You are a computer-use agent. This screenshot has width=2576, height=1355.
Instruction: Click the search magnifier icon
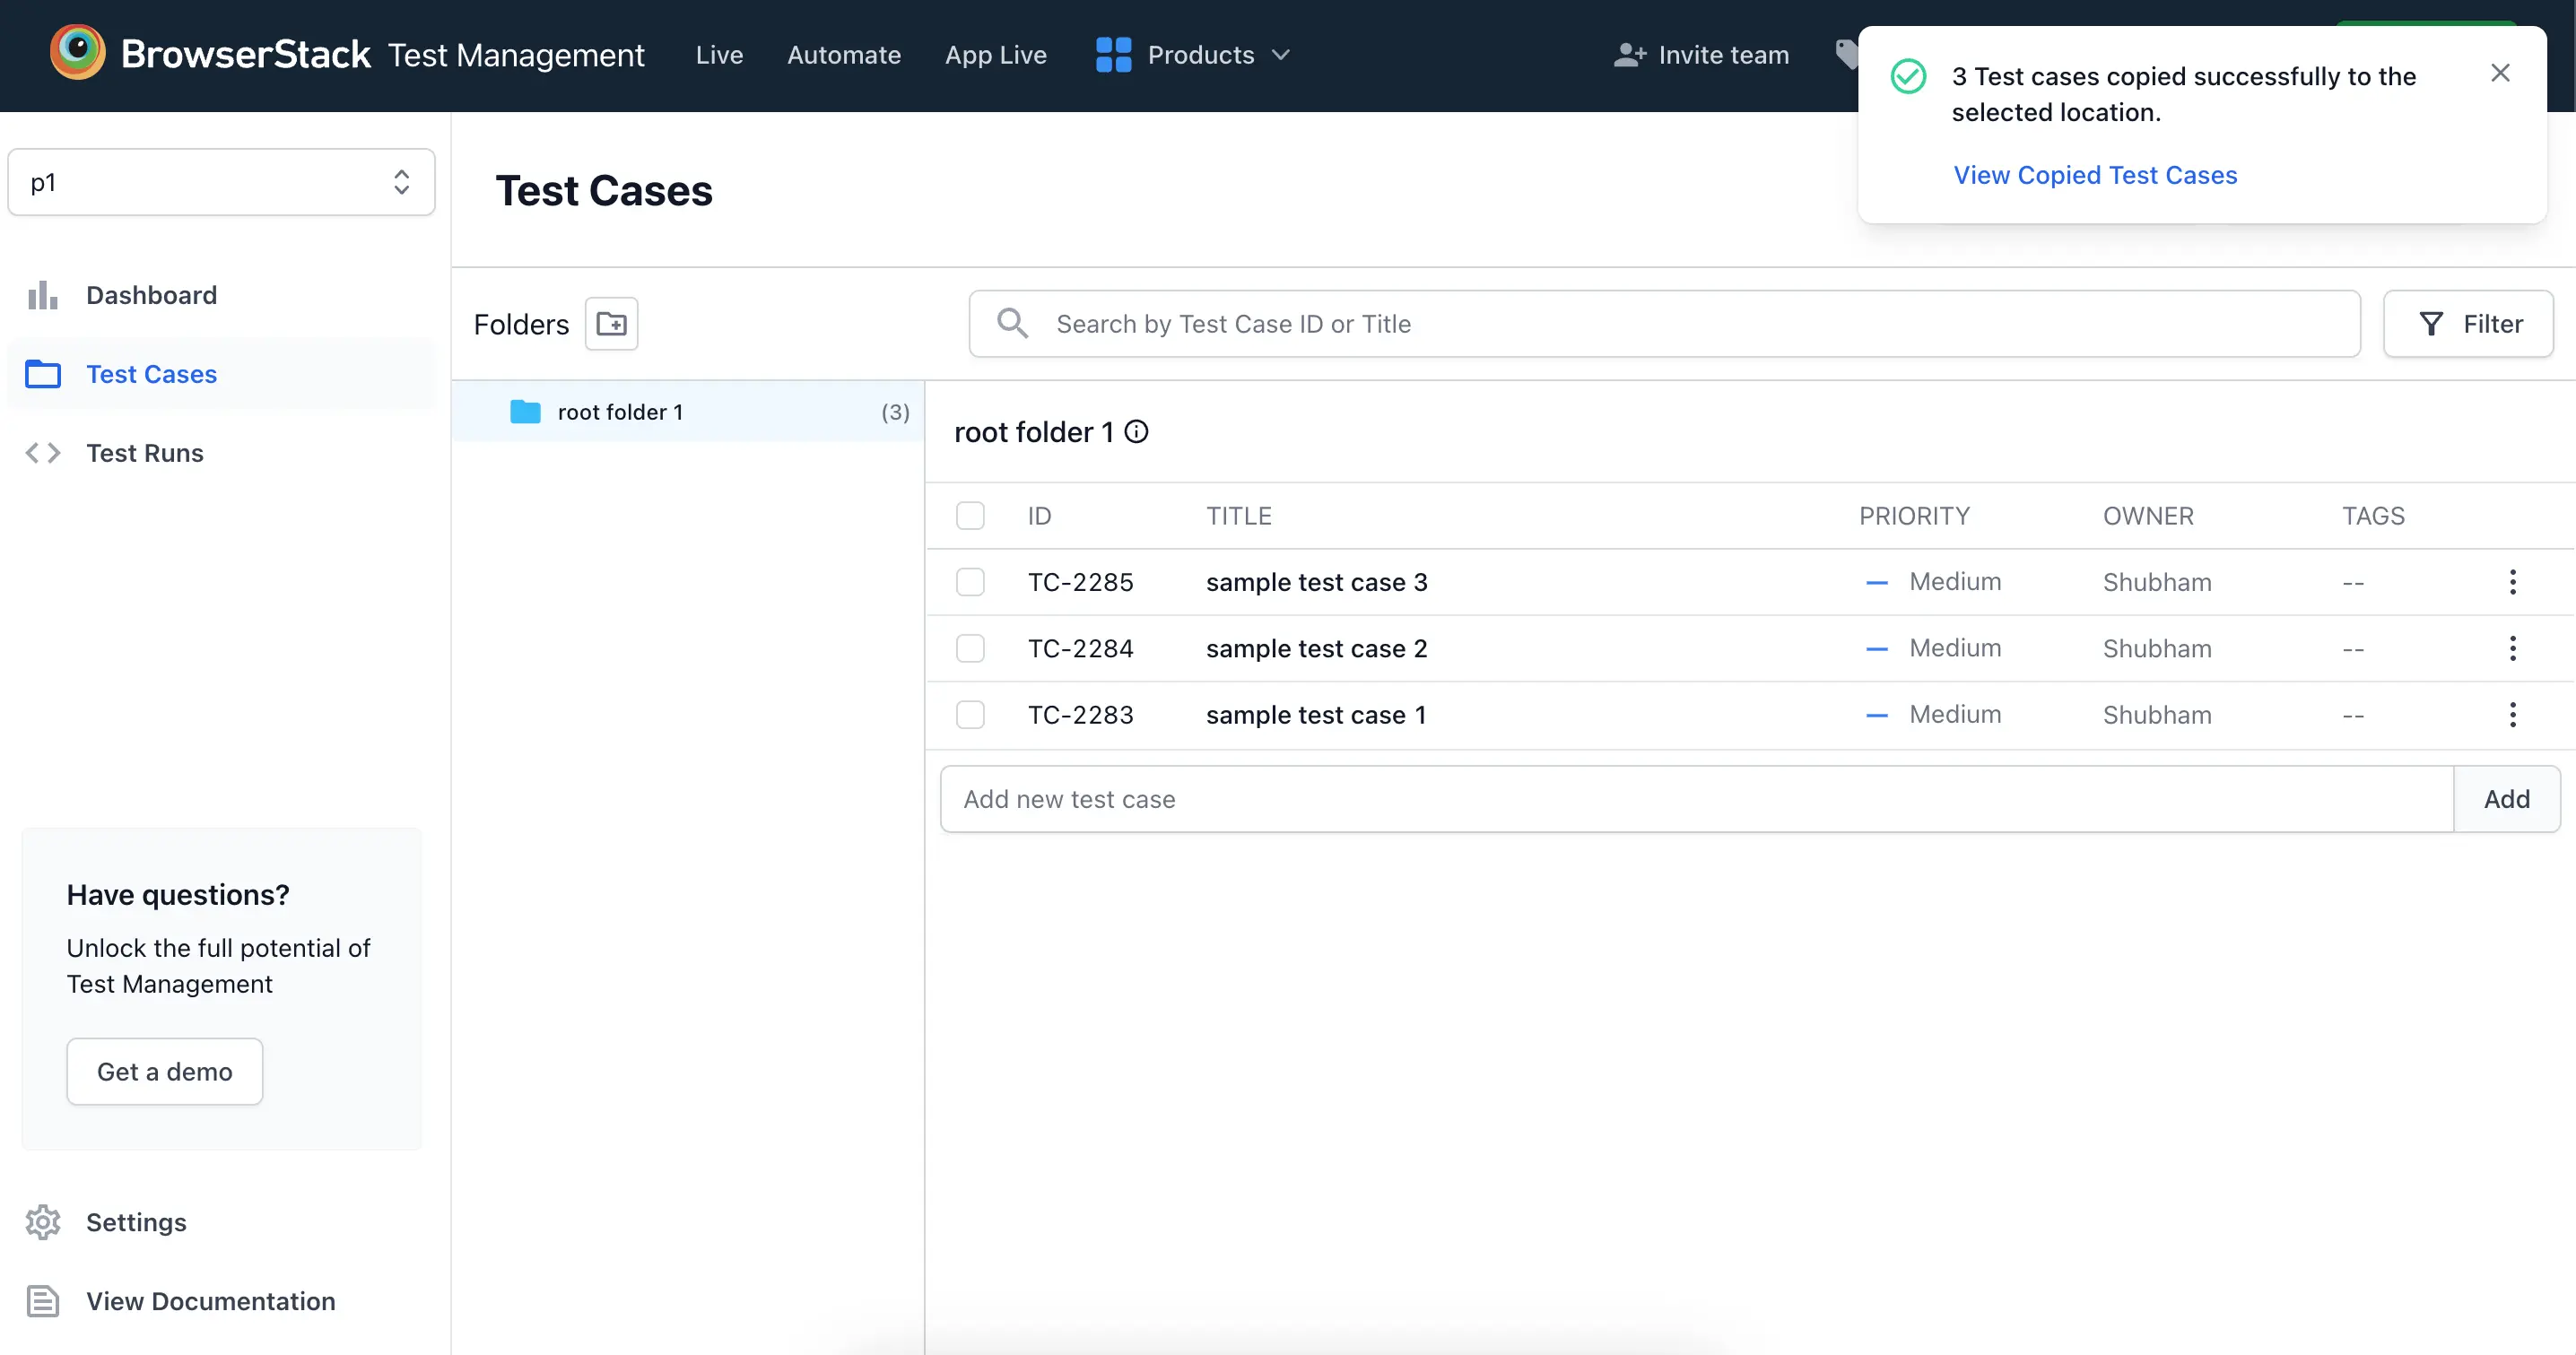[x=1012, y=323]
